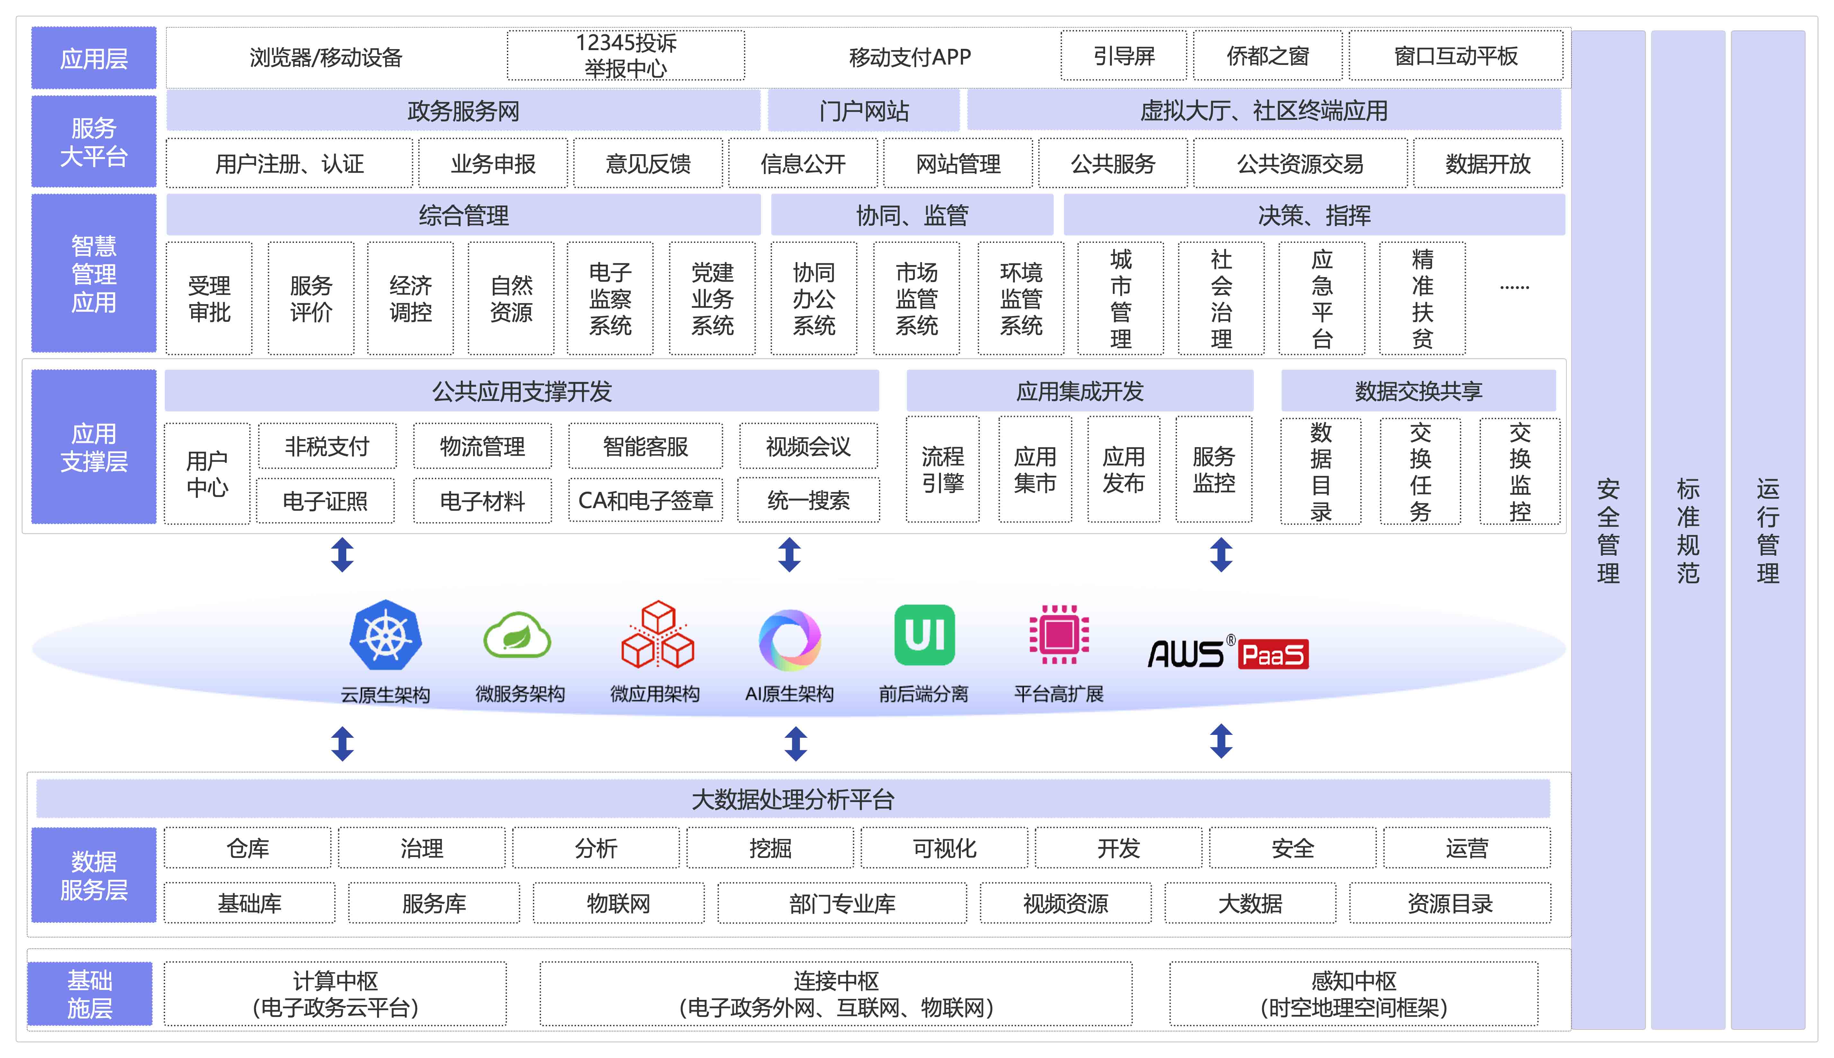Click the colorful ring AI-native architecture icon

[x=790, y=639]
